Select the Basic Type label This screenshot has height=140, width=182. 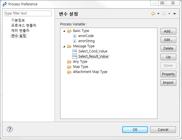[x=81, y=31]
